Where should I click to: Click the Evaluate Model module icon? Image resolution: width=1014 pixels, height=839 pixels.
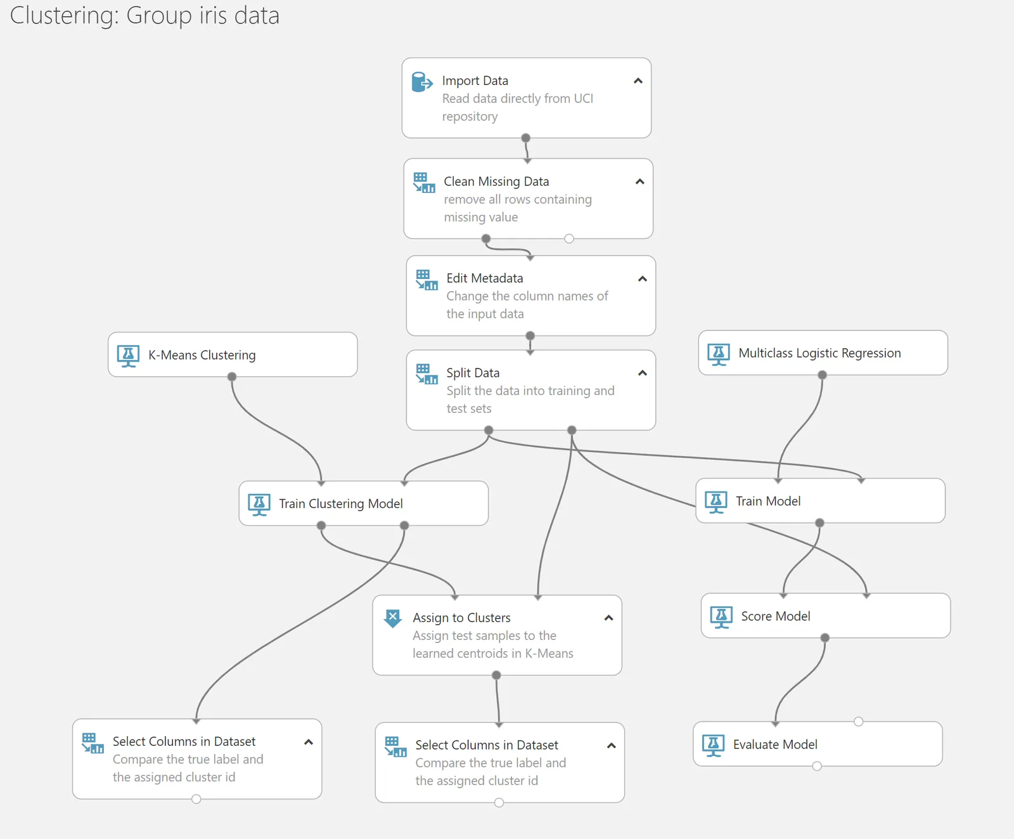point(713,745)
